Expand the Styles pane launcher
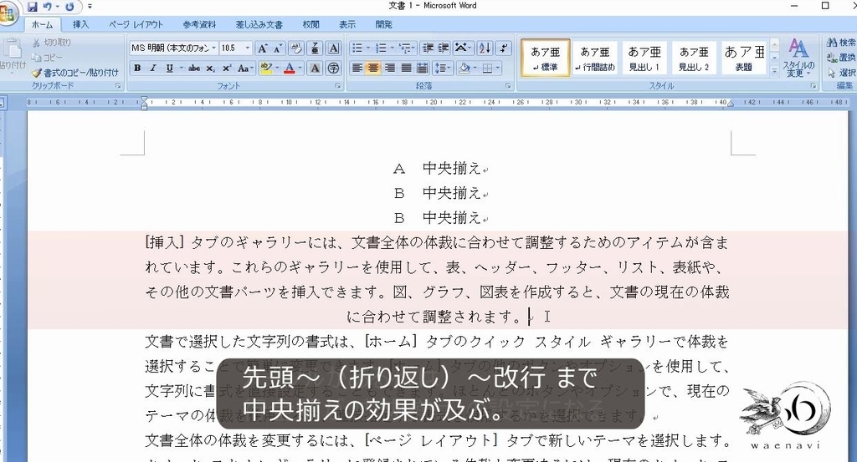Viewport: 857px width, 462px height. (x=813, y=86)
